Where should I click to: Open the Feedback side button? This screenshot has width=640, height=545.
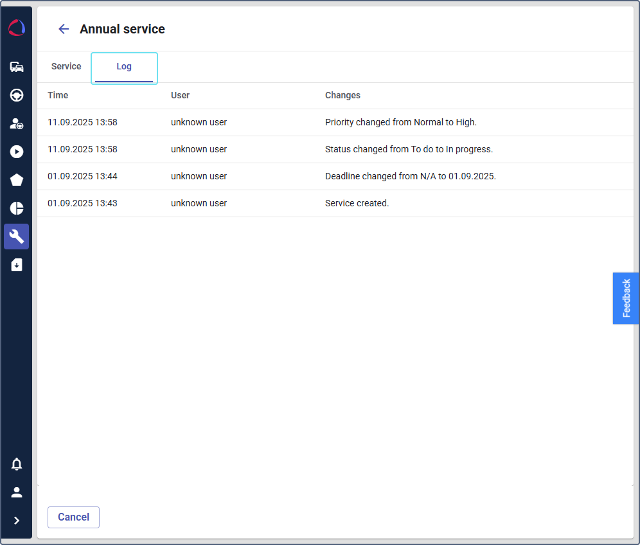point(626,298)
